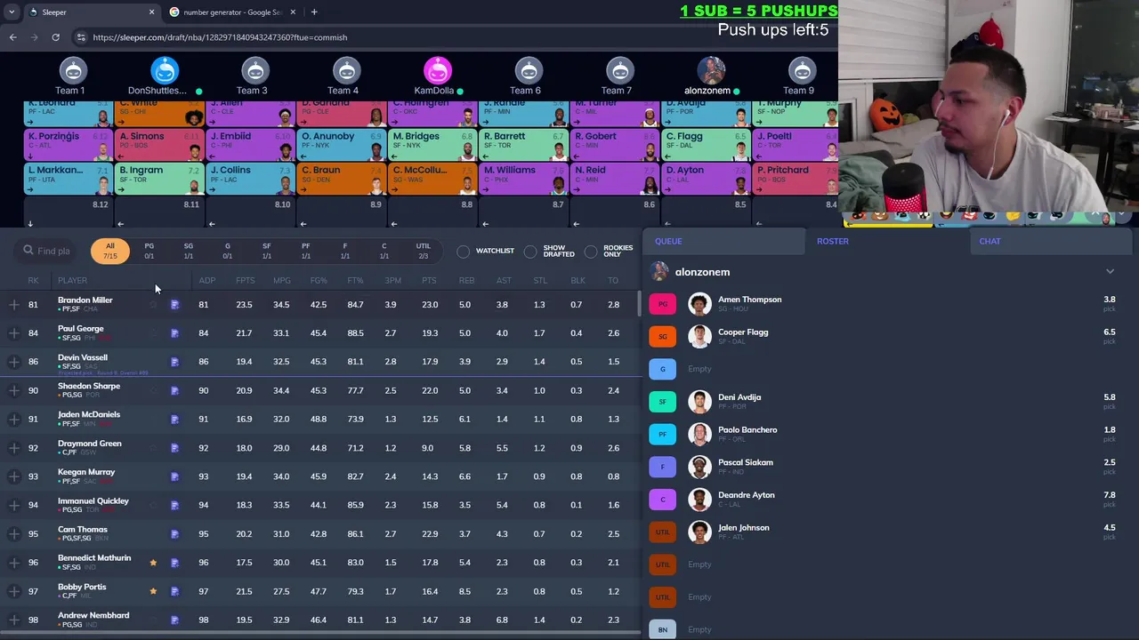
Task: Unstar Bennedict Mathurin from watchlist
Action: 153,563
